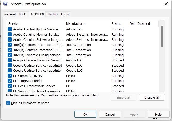Select the HP Comm Recovery row

[83, 76]
